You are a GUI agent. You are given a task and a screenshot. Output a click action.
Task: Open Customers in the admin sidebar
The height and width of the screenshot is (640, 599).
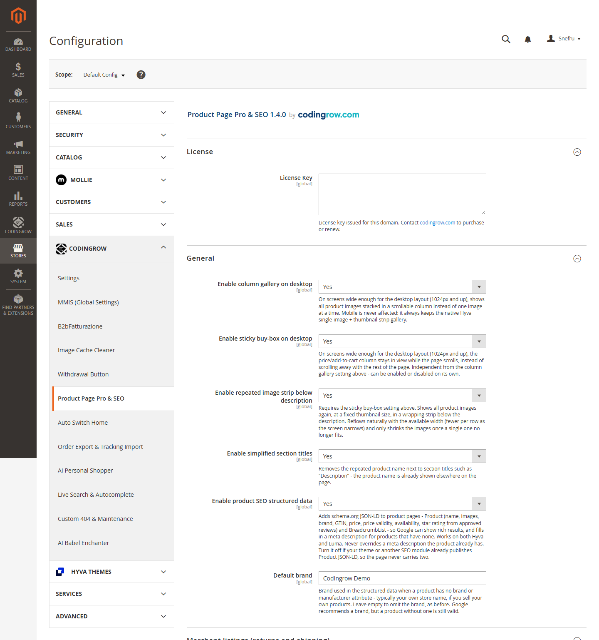18,122
